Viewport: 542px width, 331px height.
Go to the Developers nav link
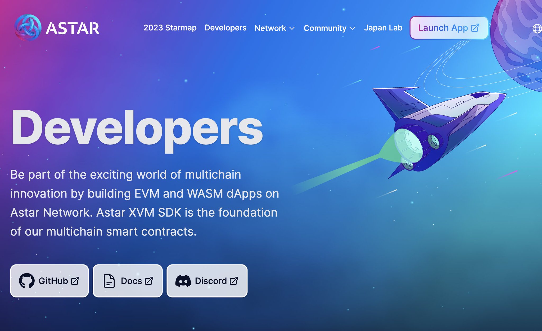pos(225,28)
